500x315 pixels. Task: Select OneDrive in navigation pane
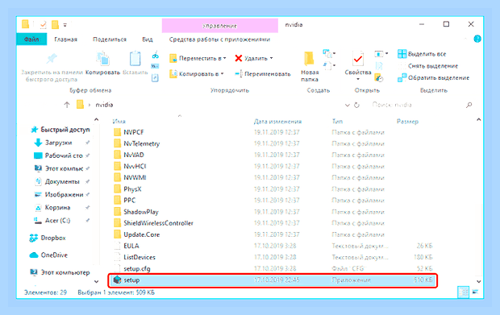pyautogui.click(x=48, y=255)
